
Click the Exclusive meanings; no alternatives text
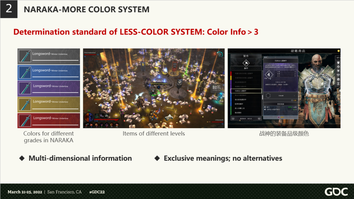point(223,158)
